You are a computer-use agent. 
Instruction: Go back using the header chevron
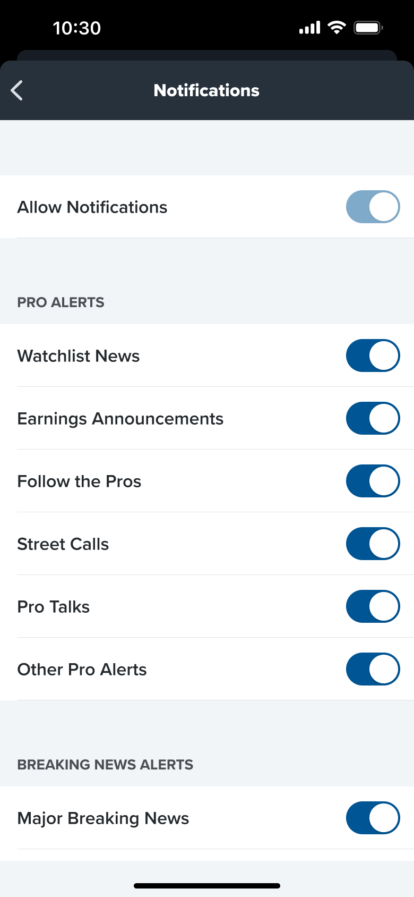(x=17, y=90)
